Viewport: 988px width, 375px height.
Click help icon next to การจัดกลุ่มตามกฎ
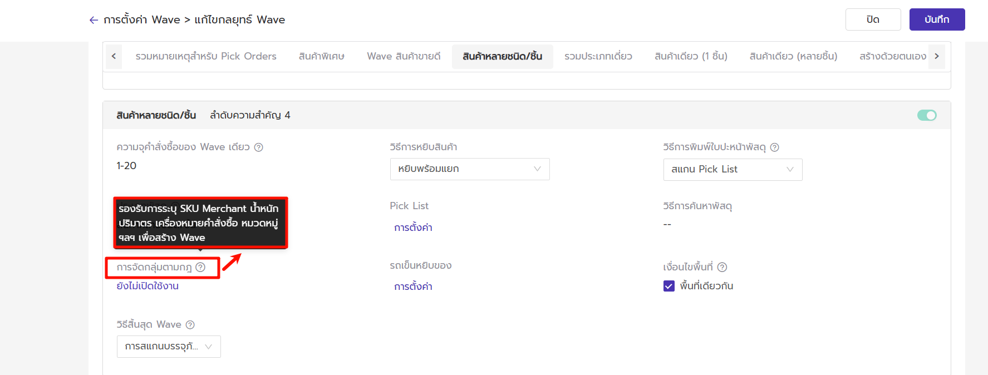[x=200, y=268]
